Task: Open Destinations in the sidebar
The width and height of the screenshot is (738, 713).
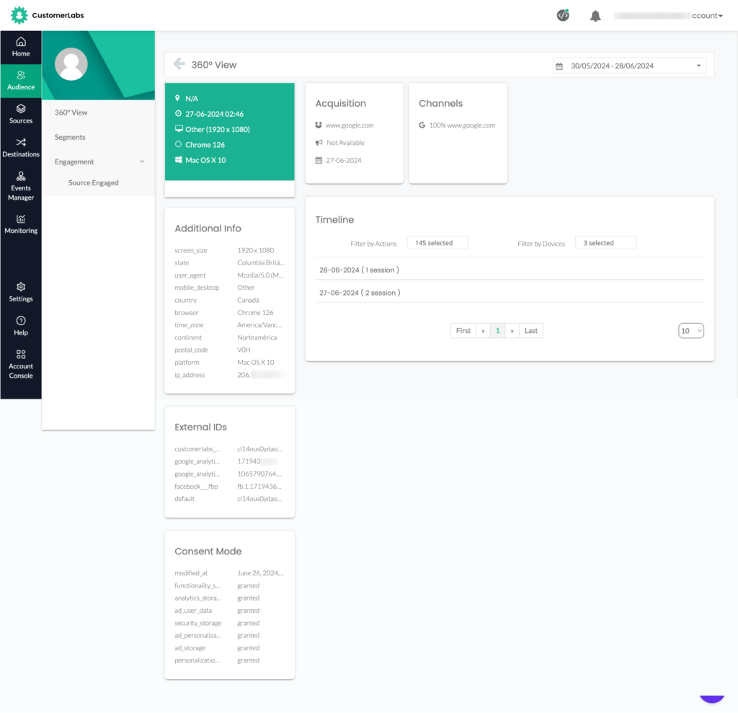Action: (x=21, y=148)
